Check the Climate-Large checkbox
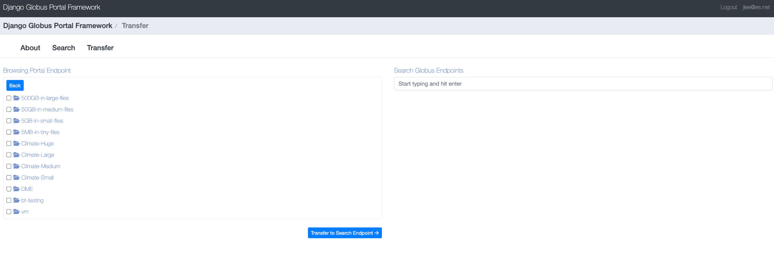 (x=9, y=155)
